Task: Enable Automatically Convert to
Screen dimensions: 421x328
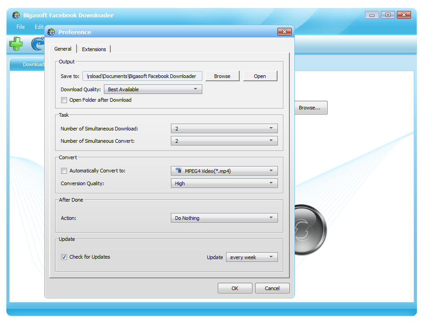Action: [x=64, y=171]
